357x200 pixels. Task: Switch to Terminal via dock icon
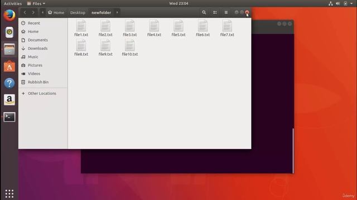point(9,117)
